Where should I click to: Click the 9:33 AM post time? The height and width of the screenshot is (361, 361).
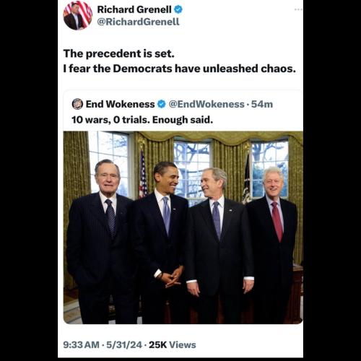point(81,344)
